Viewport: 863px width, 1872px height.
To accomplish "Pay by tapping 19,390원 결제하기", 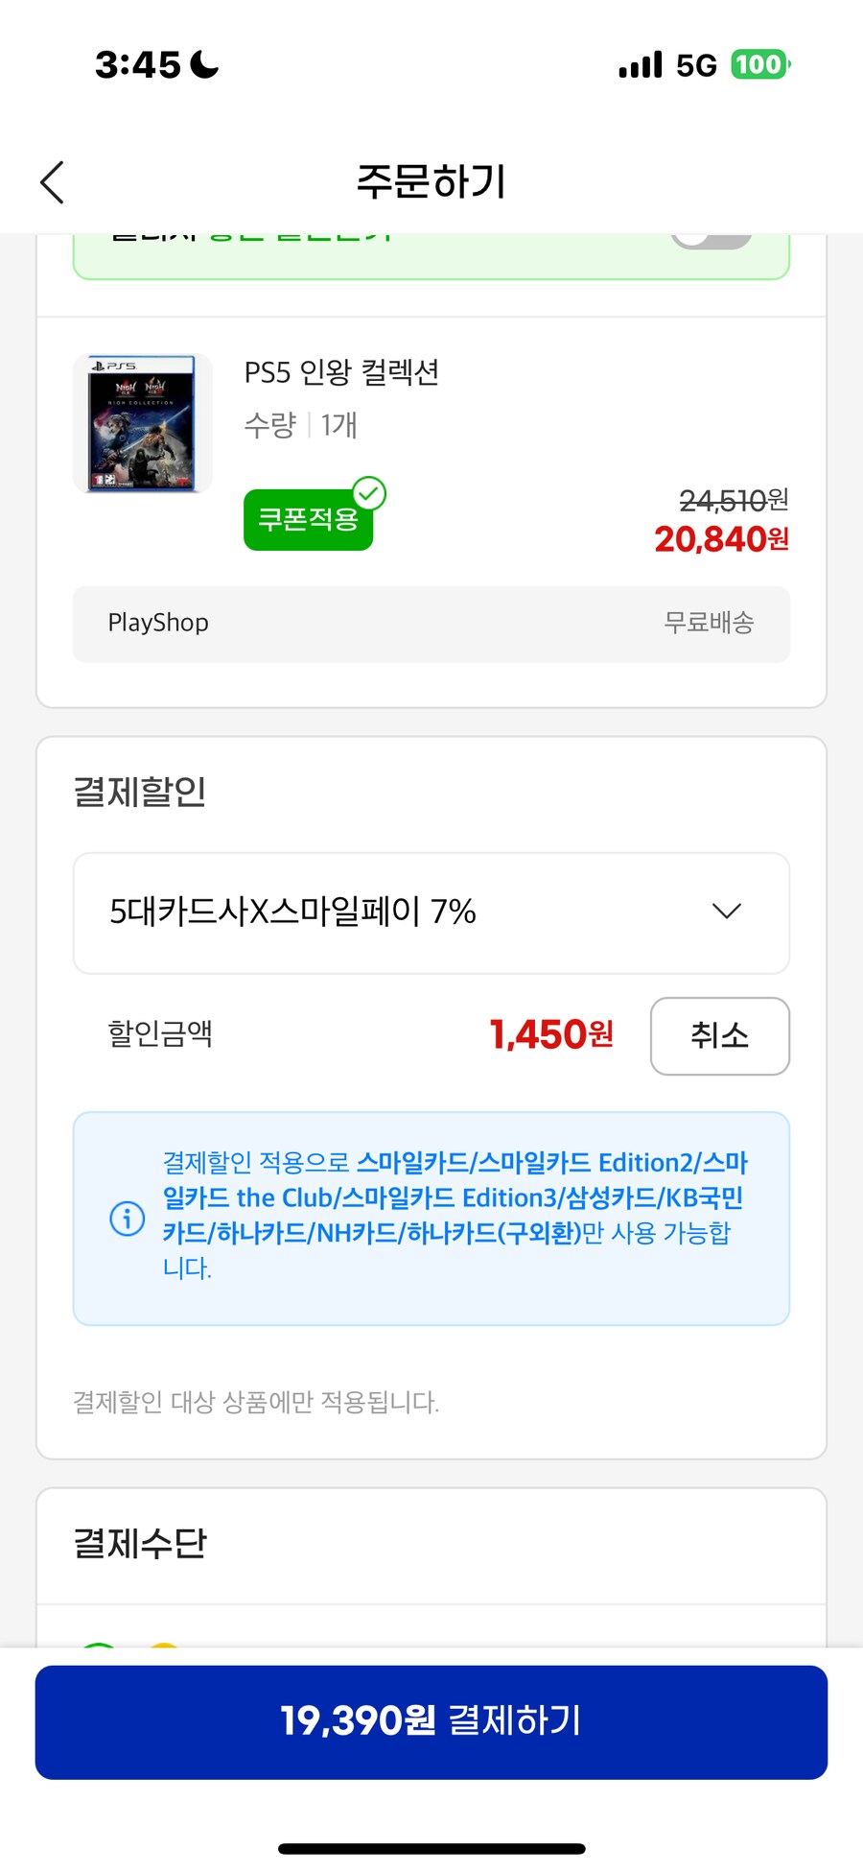I will pos(431,1719).
